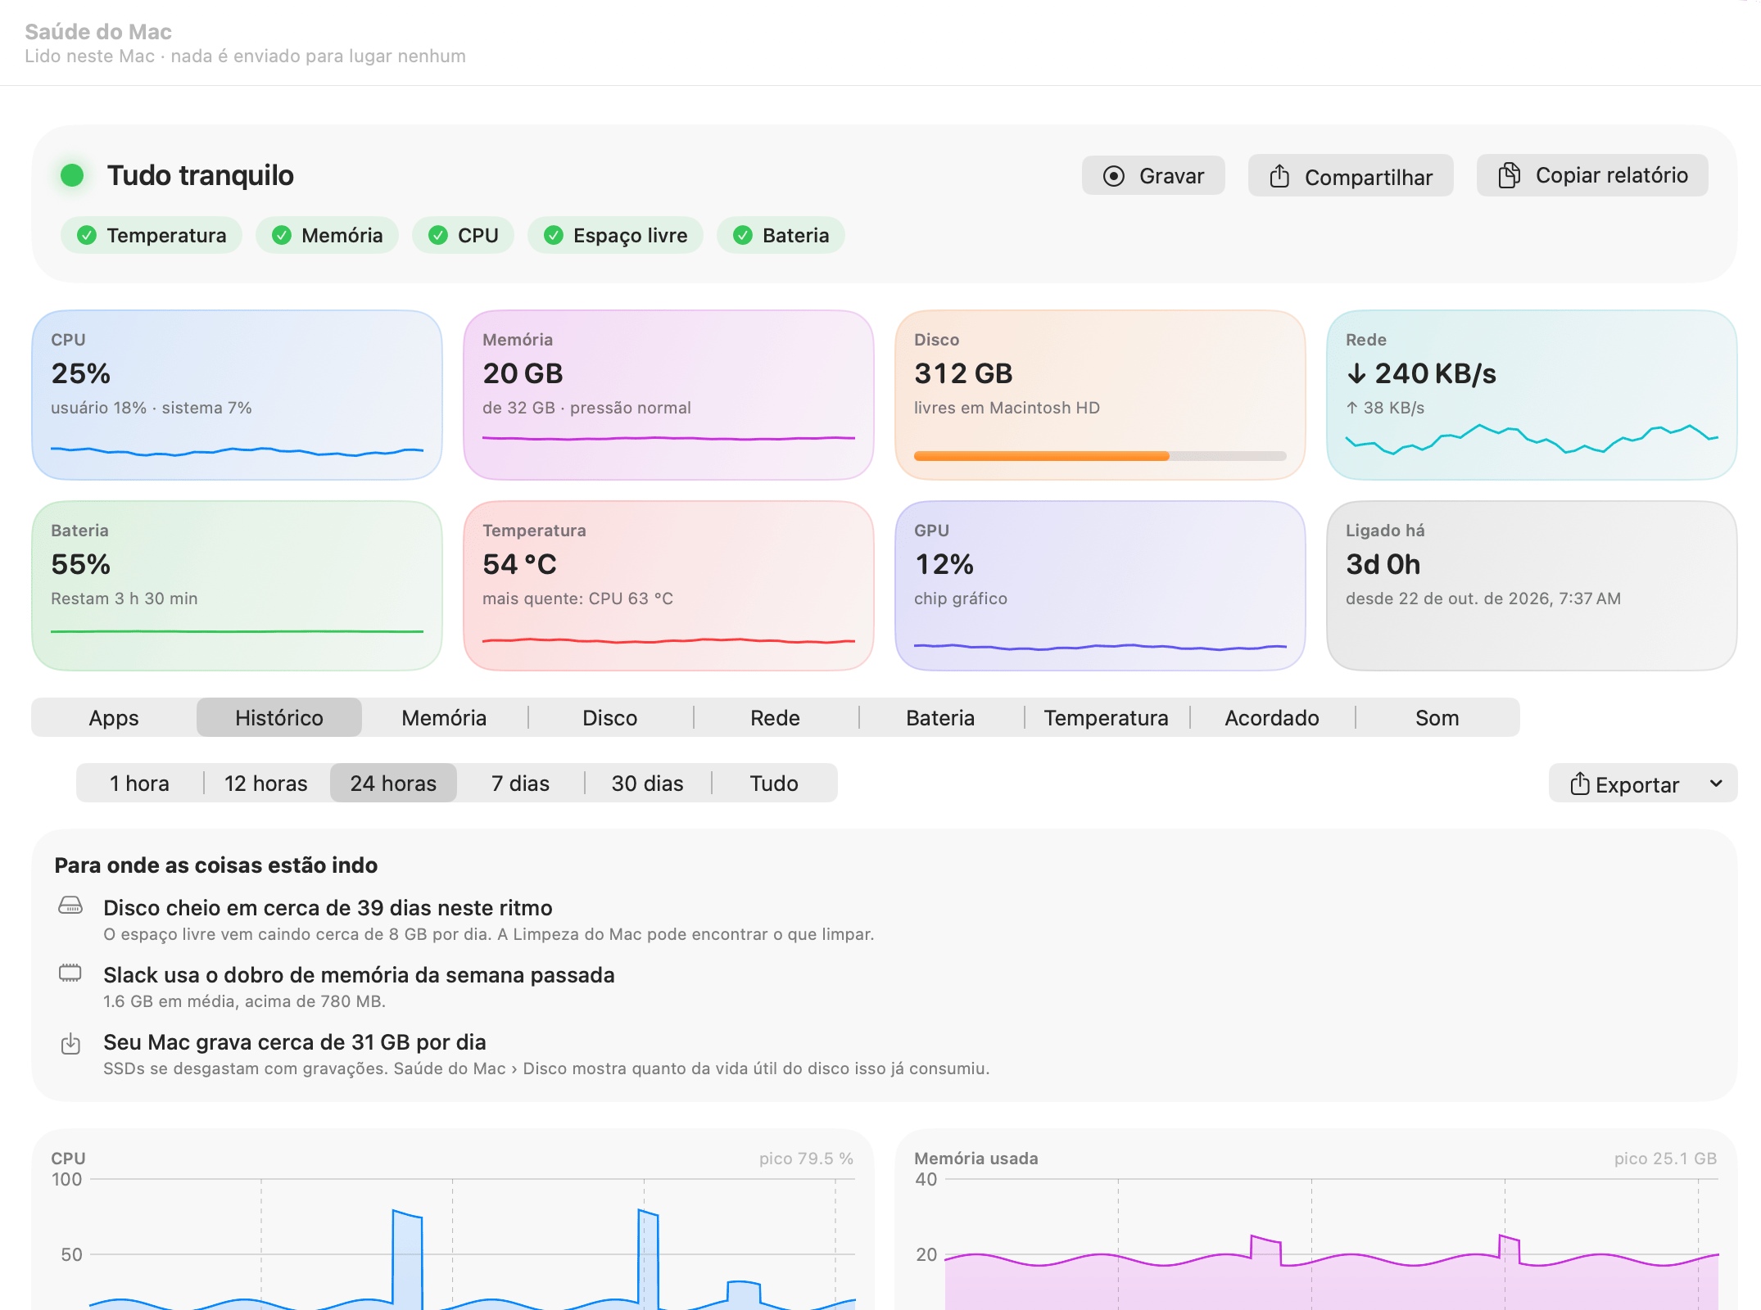Open the Rede tab

point(776,718)
